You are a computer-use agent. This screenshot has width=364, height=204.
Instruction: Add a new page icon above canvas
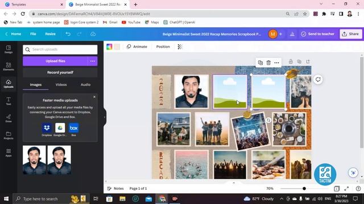point(308,62)
